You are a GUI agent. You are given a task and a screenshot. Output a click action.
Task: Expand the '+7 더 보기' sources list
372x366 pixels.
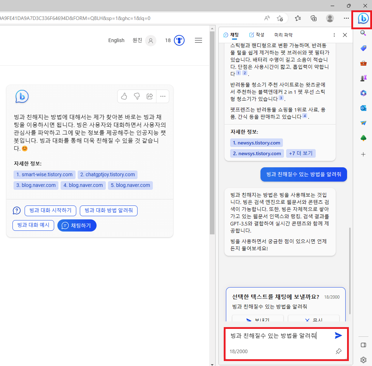301,153
